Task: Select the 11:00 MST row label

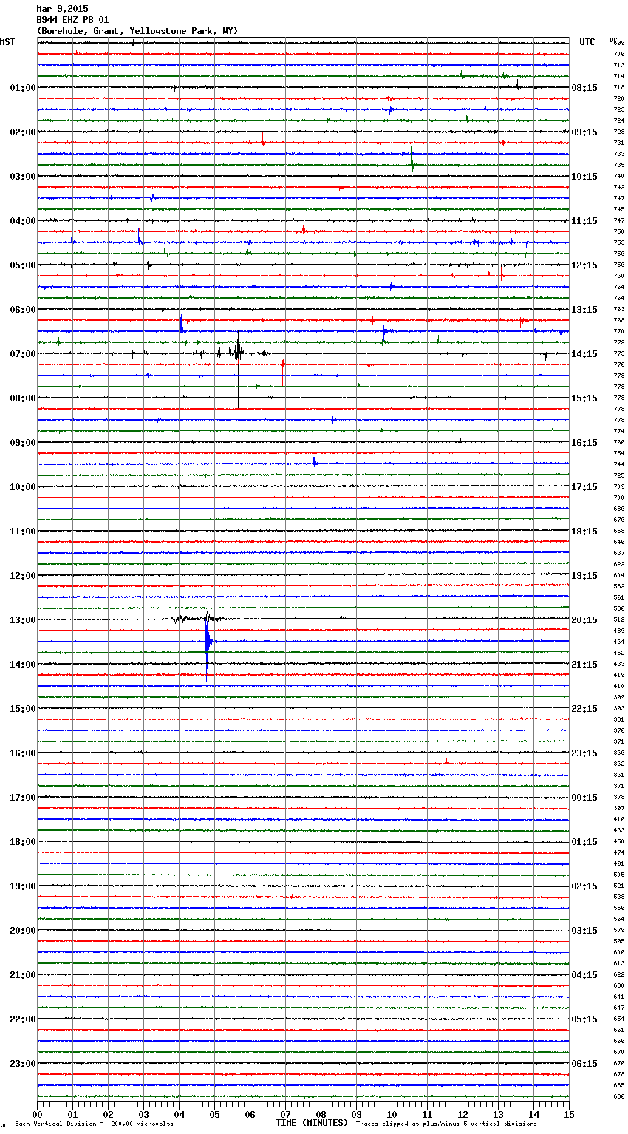Action: pos(23,532)
